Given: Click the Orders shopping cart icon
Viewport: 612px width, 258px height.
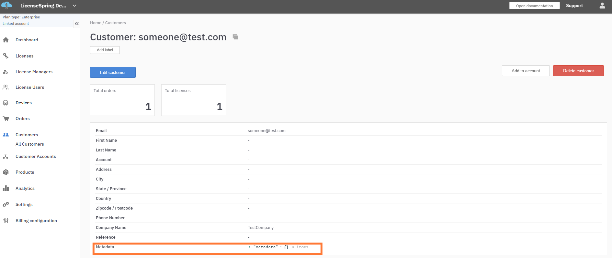Looking at the screenshot, I should (x=6, y=119).
